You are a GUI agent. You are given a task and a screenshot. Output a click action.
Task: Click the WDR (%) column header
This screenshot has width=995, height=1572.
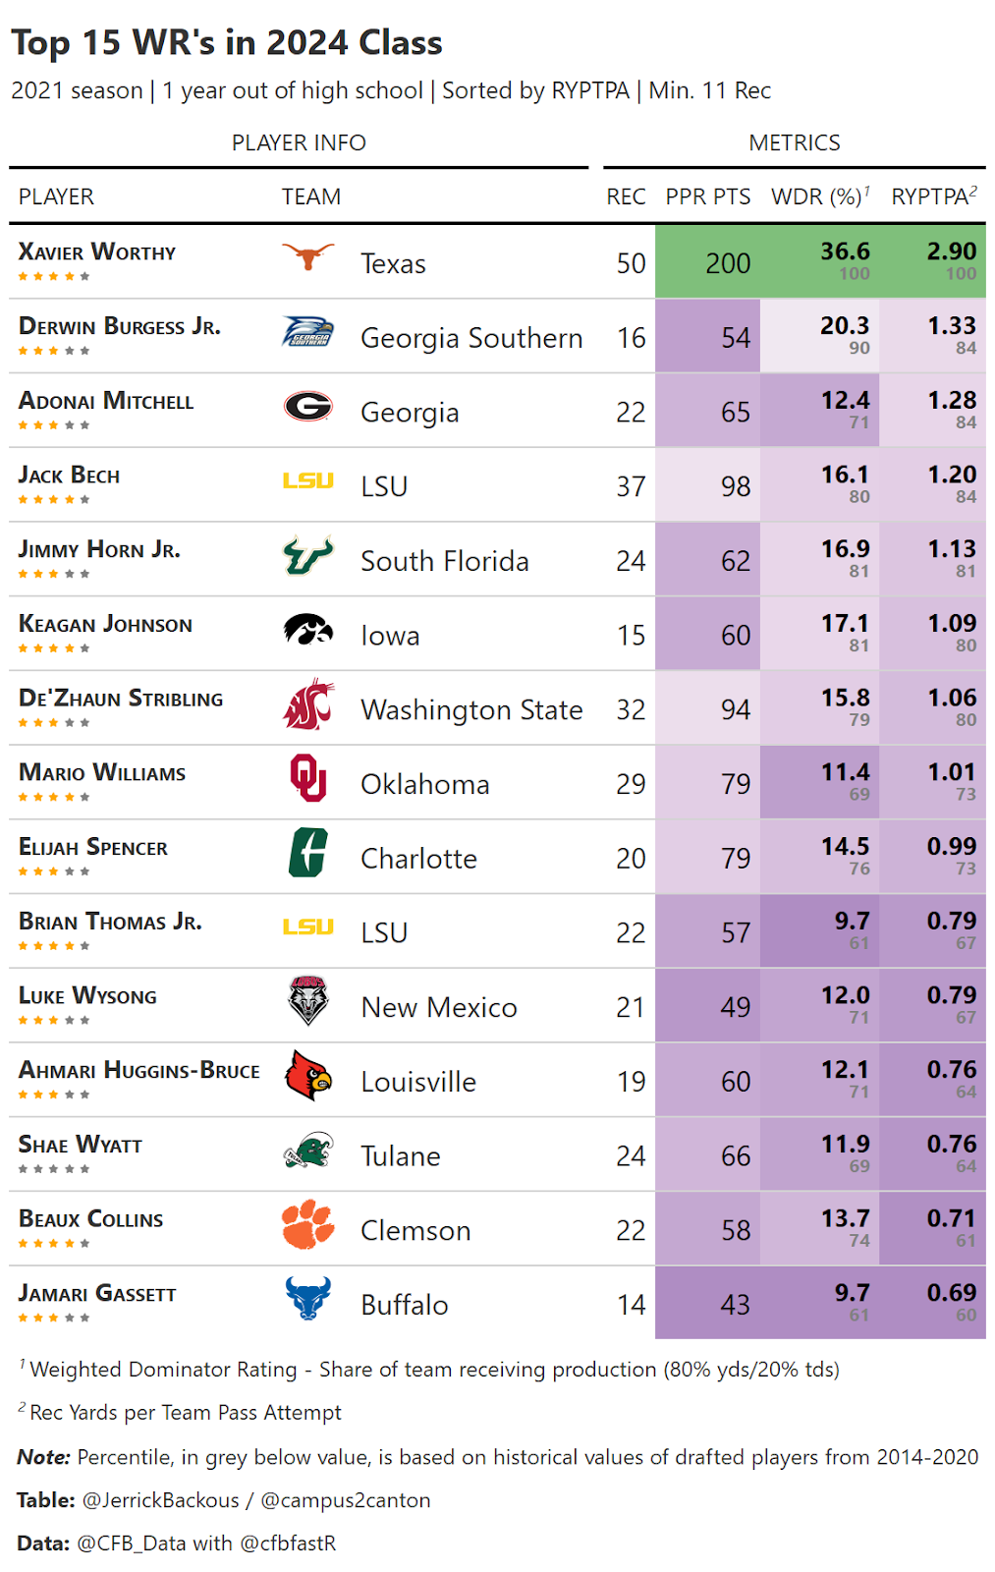point(820,196)
